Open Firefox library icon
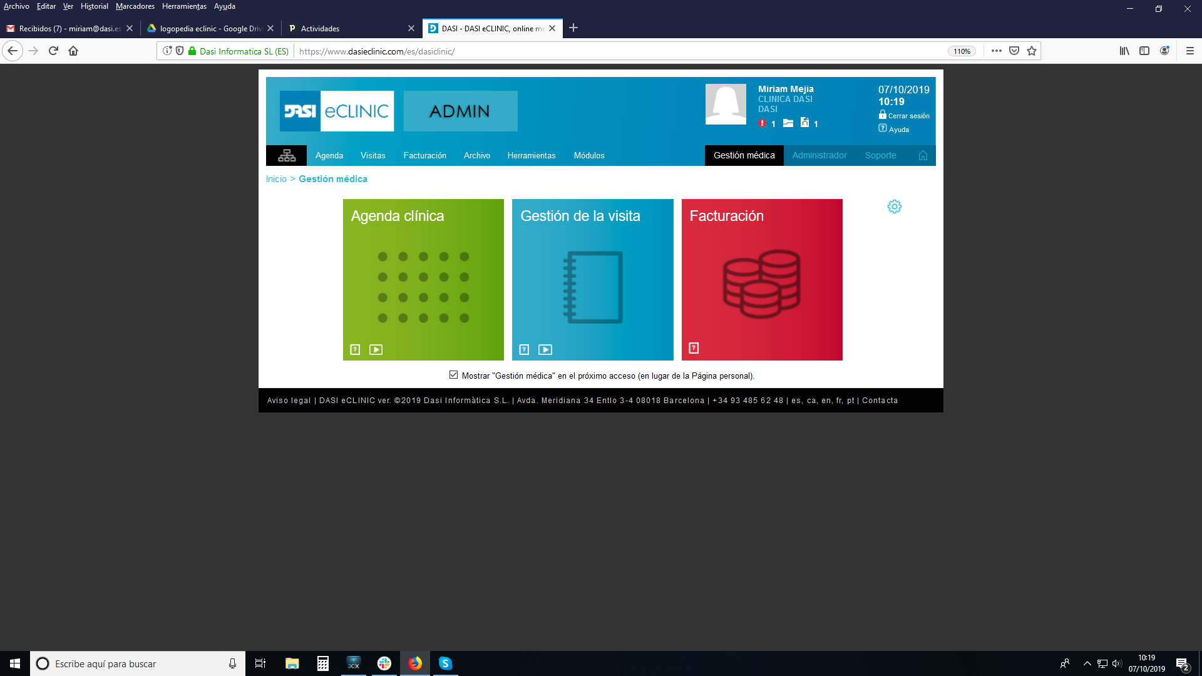Image resolution: width=1202 pixels, height=676 pixels. (1124, 51)
